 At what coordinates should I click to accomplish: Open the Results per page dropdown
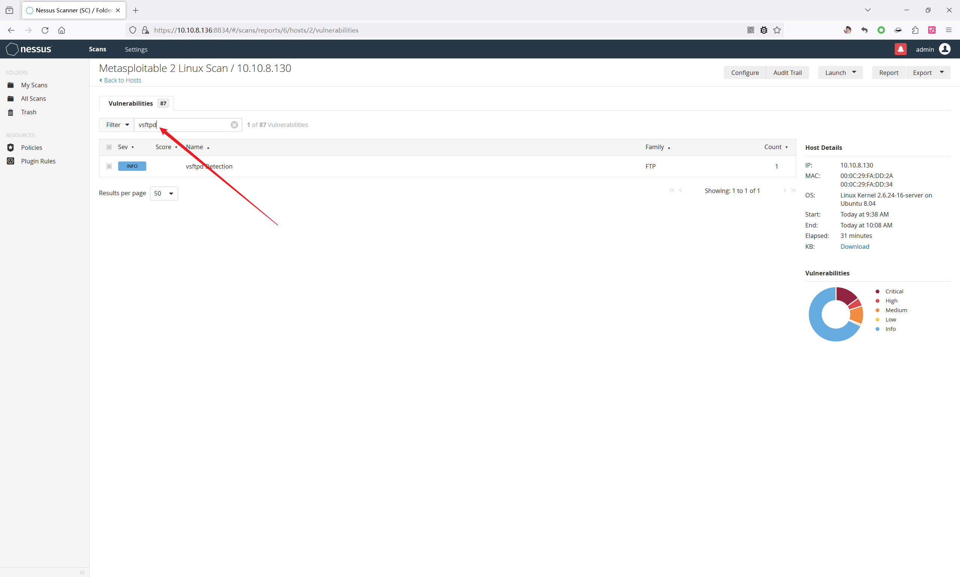[164, 194]
